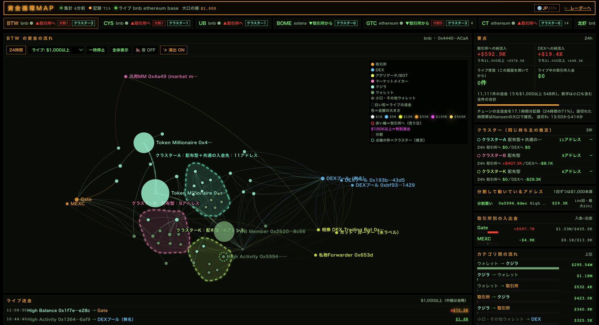This screenshot has height=325, width=599.
Task: Collapse the クラスターK row with its dash
Action: (591, 171)
